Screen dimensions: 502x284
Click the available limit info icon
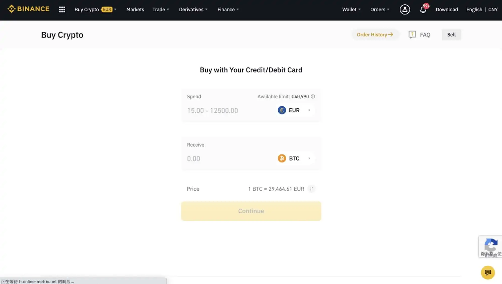[313, 96]
